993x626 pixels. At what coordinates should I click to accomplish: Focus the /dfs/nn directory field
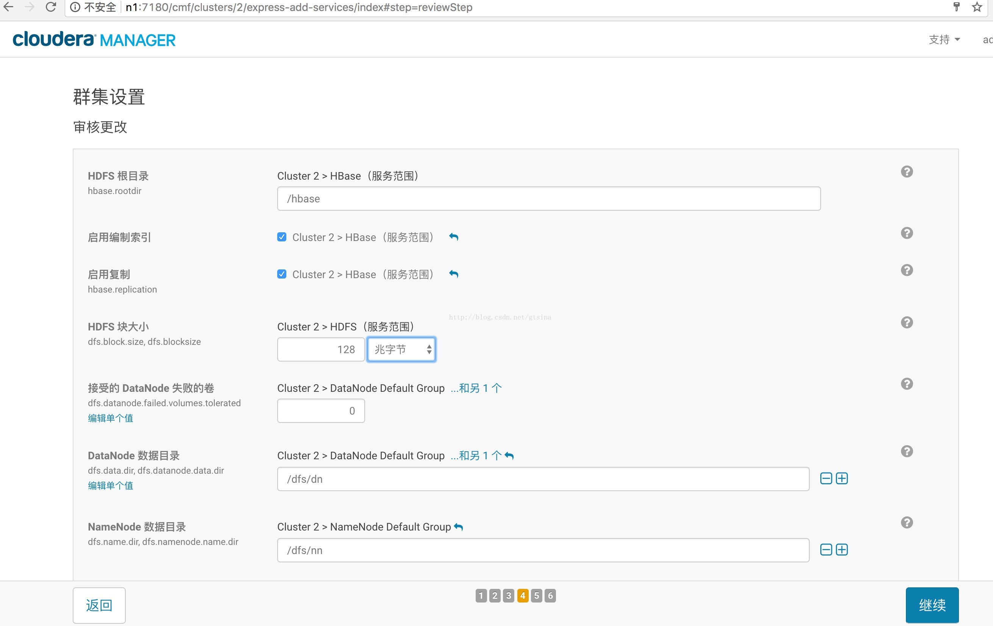[543, 550]
